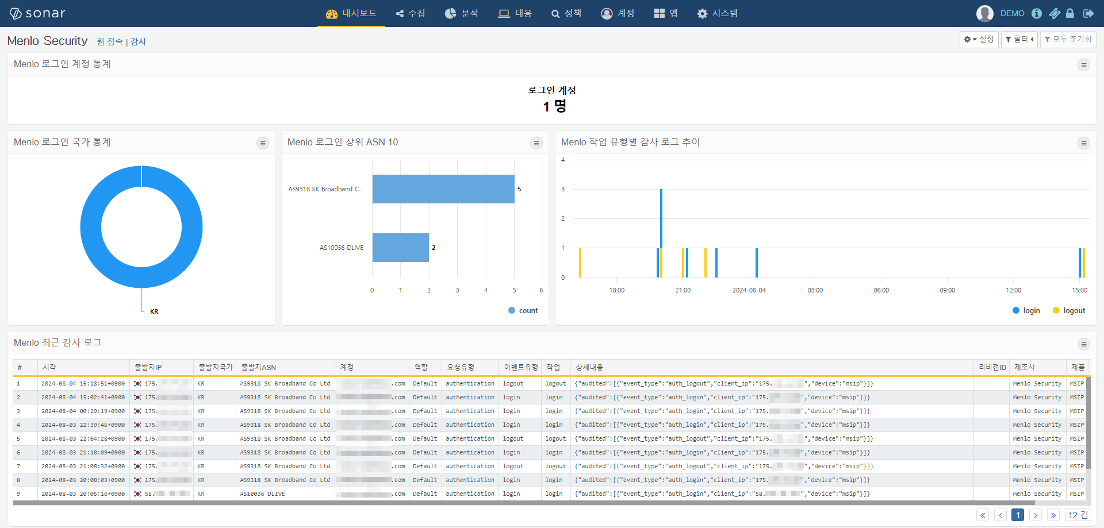Go to last page of log table
Viewport: 1104px width, 528px height.
click(1053, 515)
